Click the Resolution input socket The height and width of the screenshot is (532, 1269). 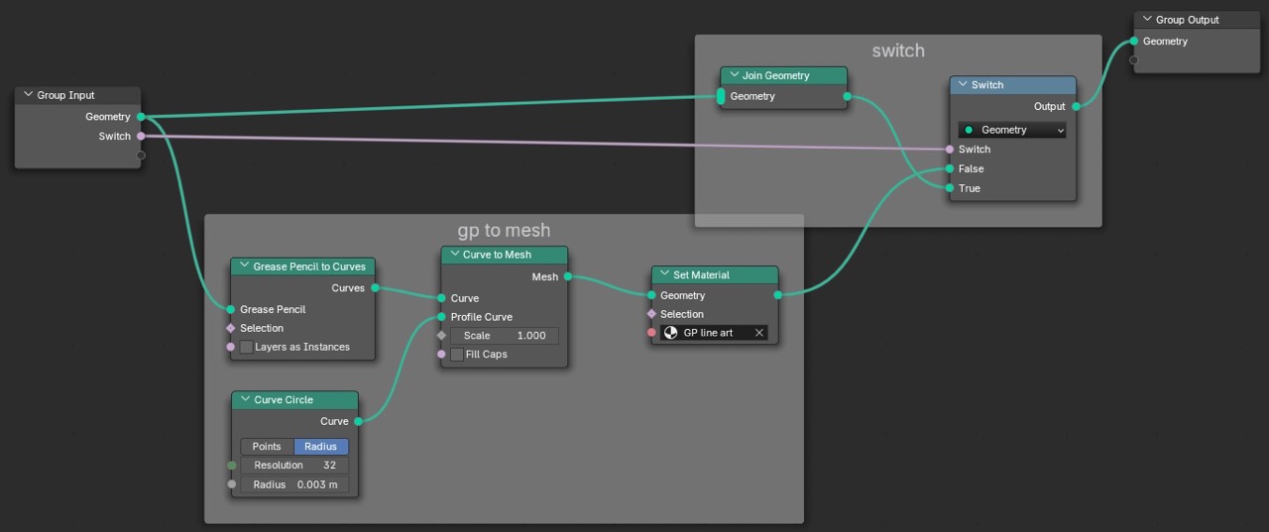[232, 466]
